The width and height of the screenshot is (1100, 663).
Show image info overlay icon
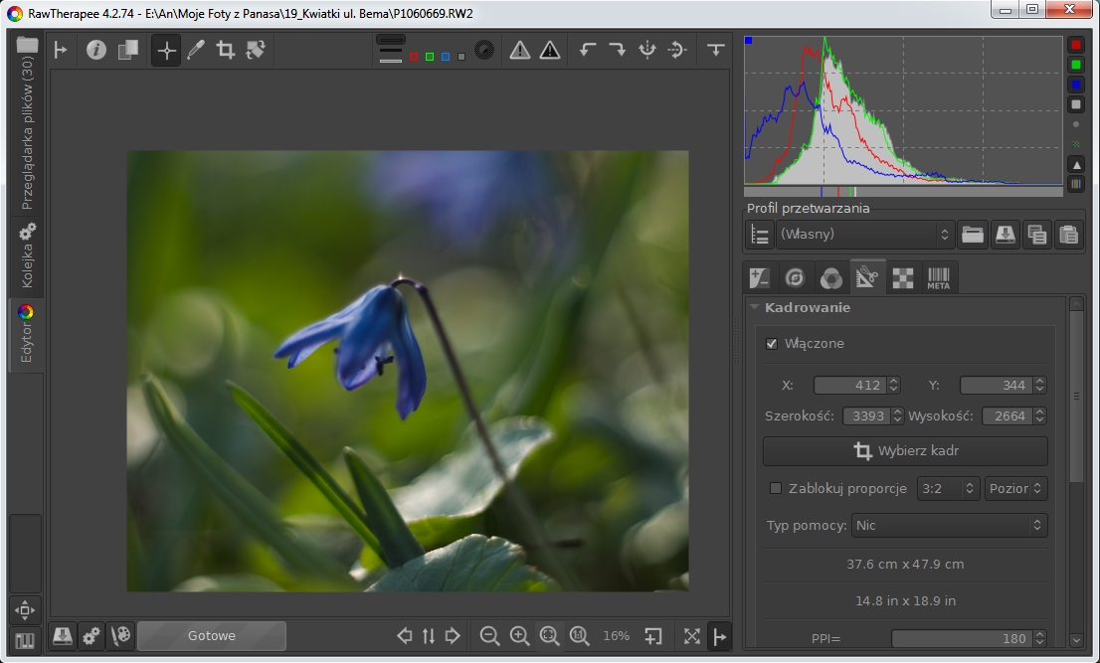coord(96,50)
